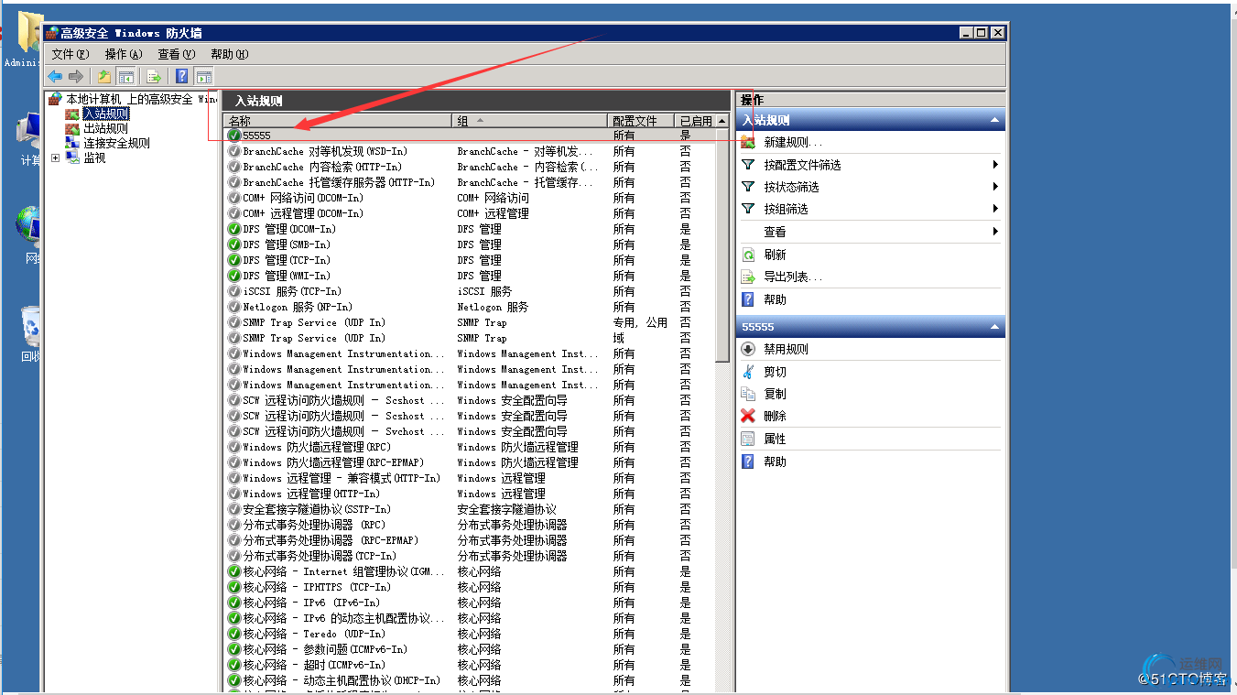
Task: Click the 刷新 icon in the actions pane
Action: [748, 255]
